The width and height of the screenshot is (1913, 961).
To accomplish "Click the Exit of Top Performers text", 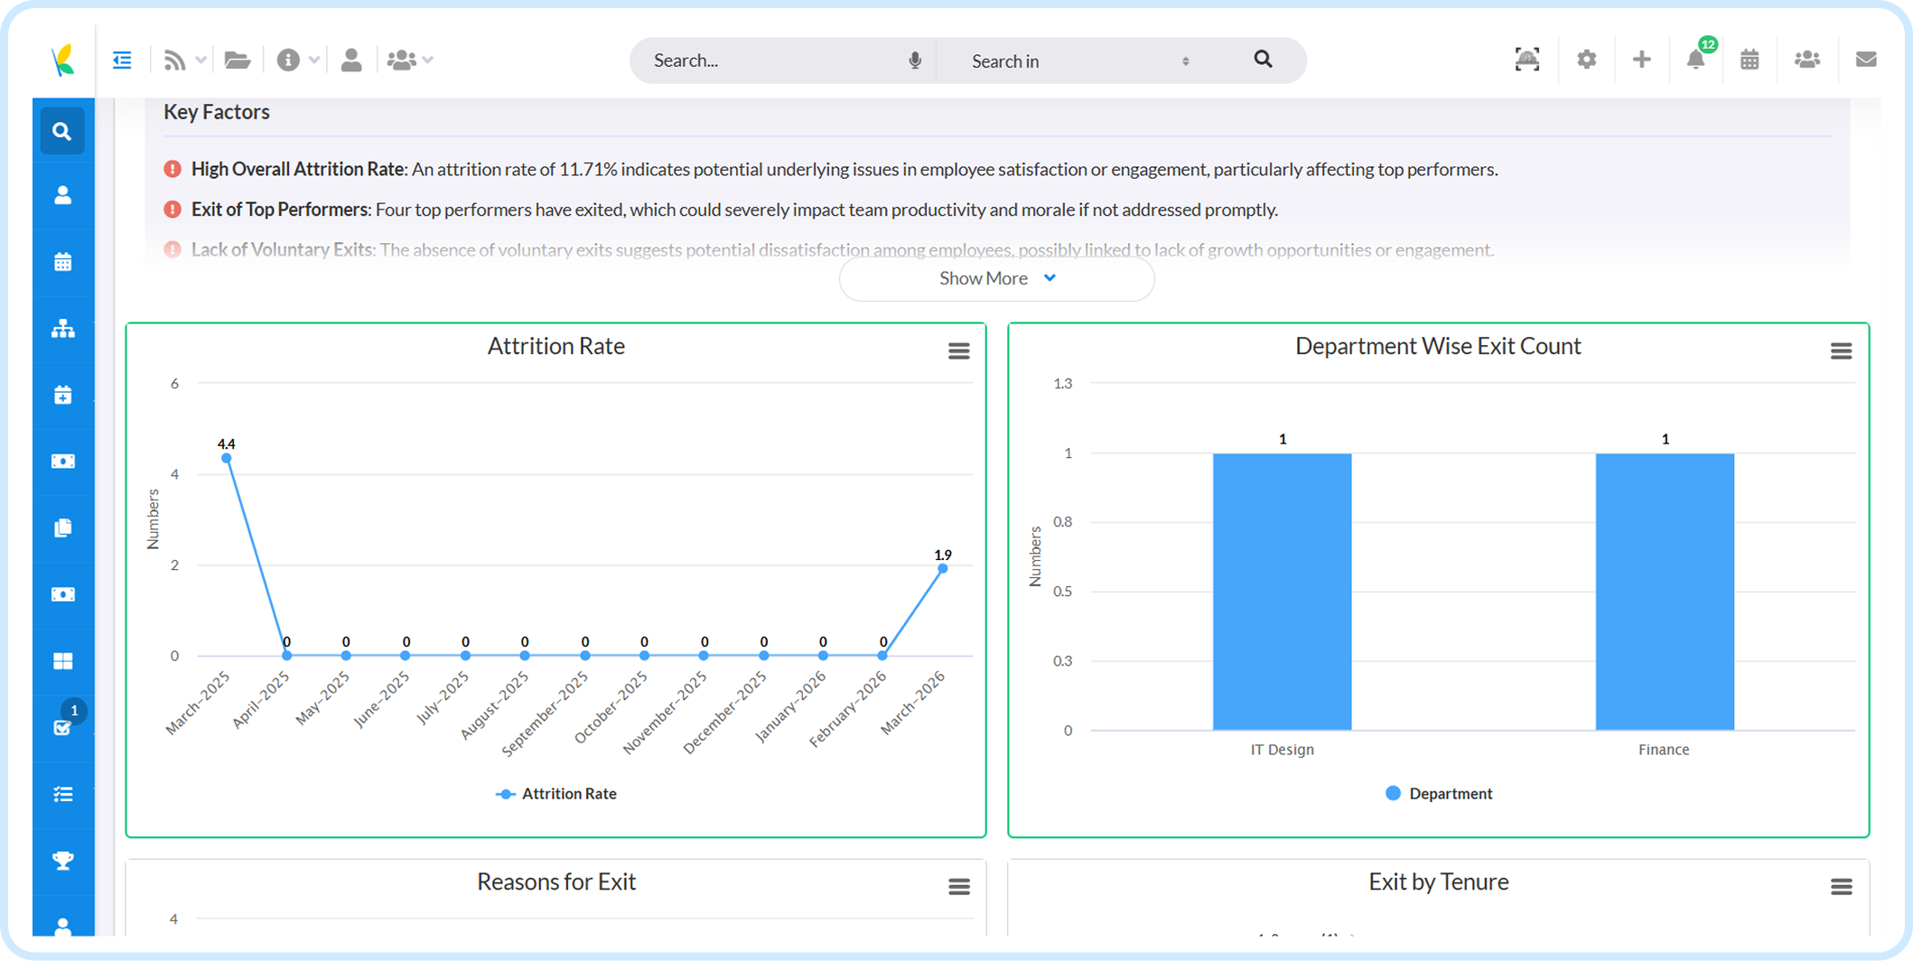I will [280, 210].
